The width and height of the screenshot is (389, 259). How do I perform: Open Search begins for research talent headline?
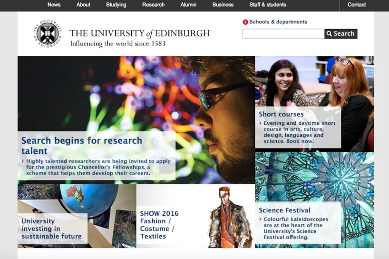[x=82, y=146]
